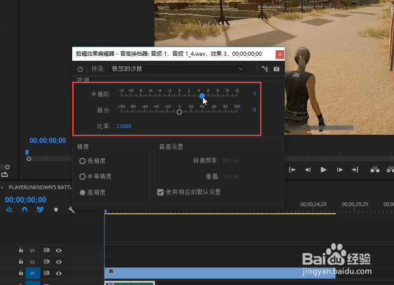Screen dimensions: 394x285
Task: Open timeline display settings wrench
Action: click(x=71, y=210)
